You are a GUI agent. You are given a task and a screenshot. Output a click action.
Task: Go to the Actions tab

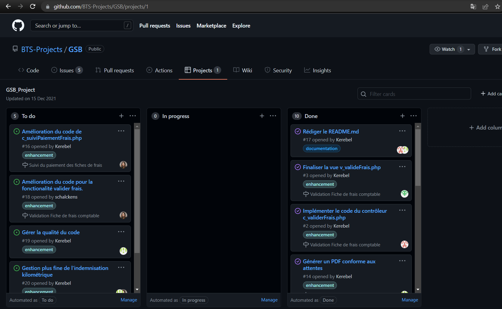coord(159,70)
